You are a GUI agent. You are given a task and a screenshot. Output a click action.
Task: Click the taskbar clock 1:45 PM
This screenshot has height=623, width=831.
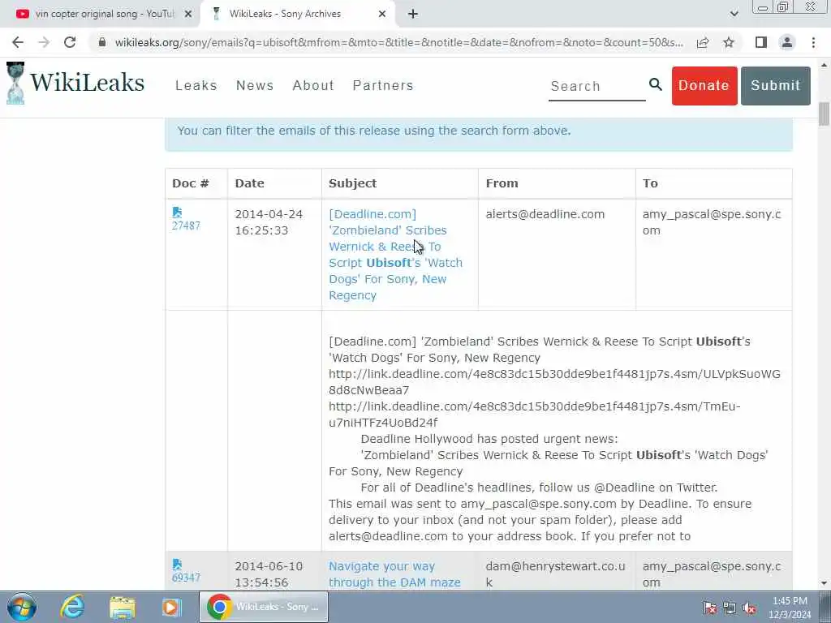click(x=790, y=608)
